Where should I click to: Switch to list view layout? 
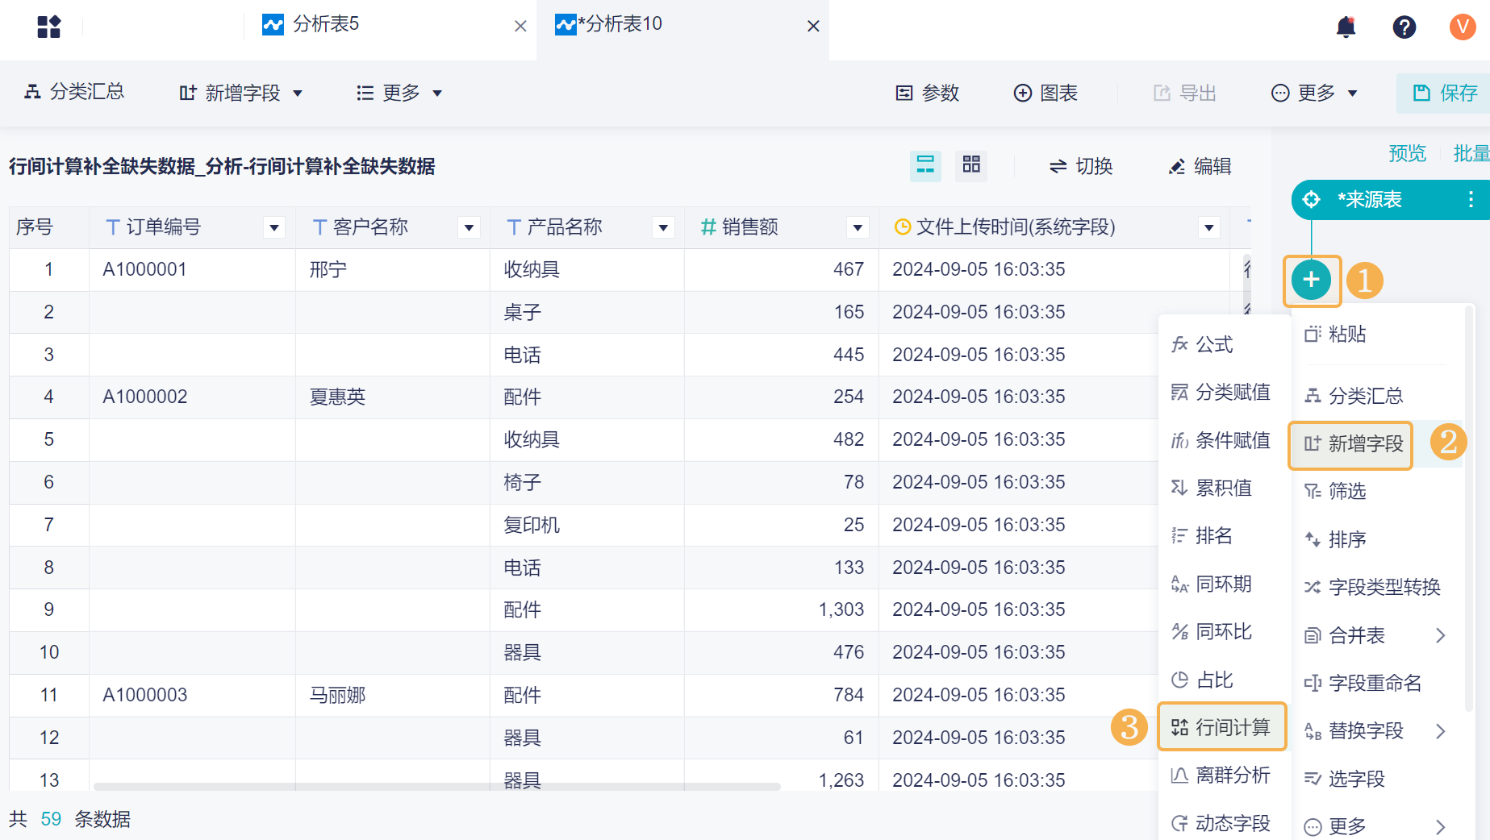925,165
